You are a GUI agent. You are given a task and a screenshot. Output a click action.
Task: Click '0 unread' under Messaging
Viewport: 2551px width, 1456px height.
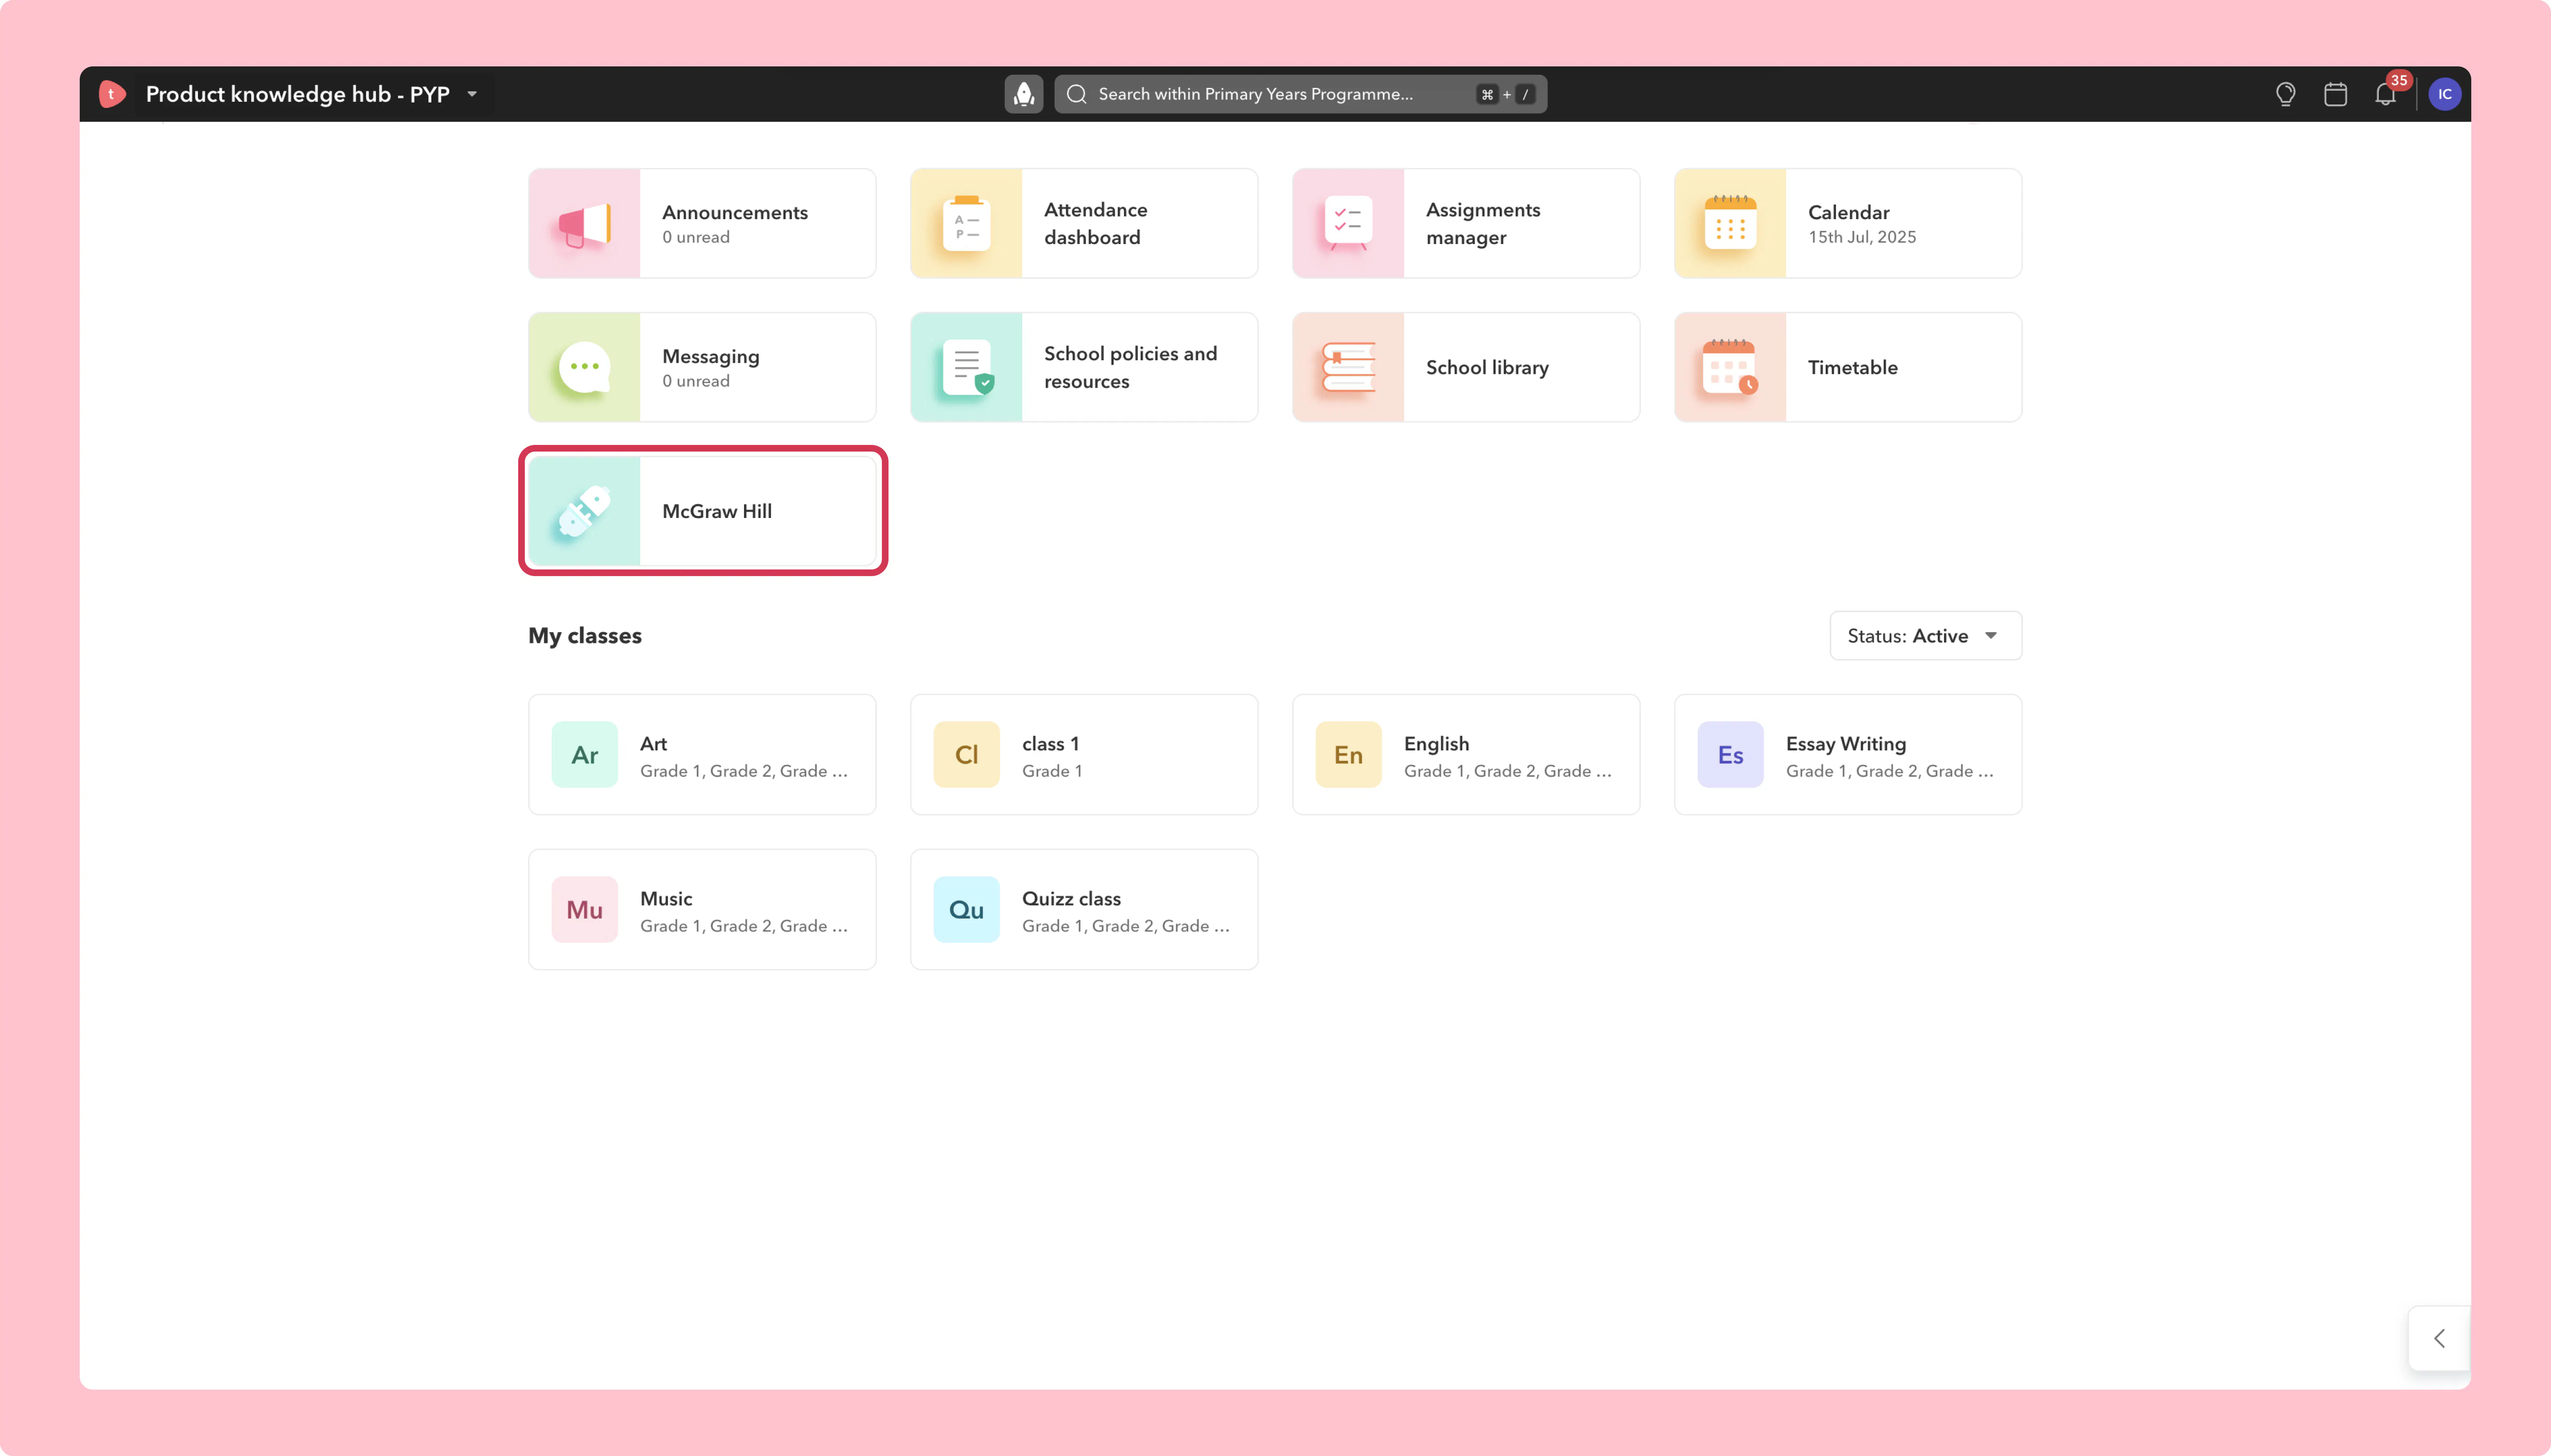(696, 381)
